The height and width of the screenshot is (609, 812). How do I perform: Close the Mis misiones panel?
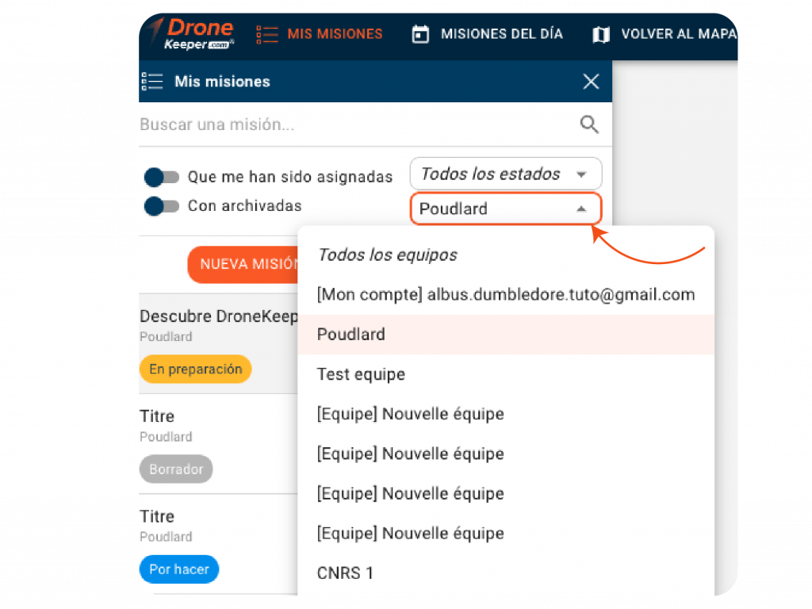(591, 81)
